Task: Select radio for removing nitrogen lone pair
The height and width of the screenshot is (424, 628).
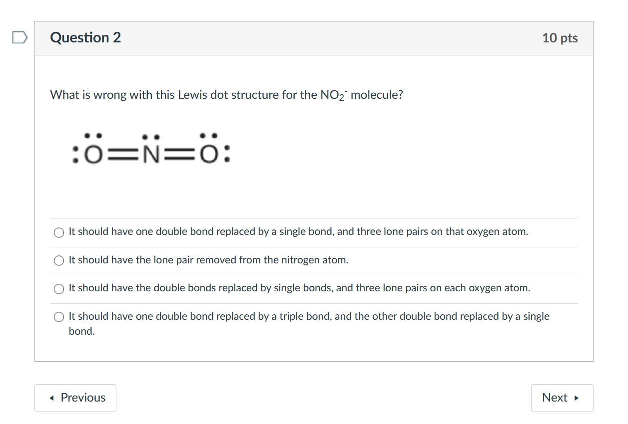Action: point(59,261)
